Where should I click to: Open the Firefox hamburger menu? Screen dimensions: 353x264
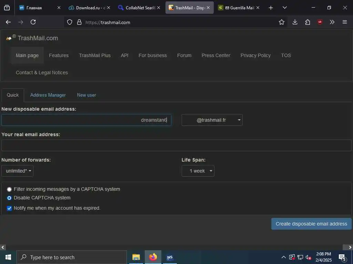[x=345, y=22]
